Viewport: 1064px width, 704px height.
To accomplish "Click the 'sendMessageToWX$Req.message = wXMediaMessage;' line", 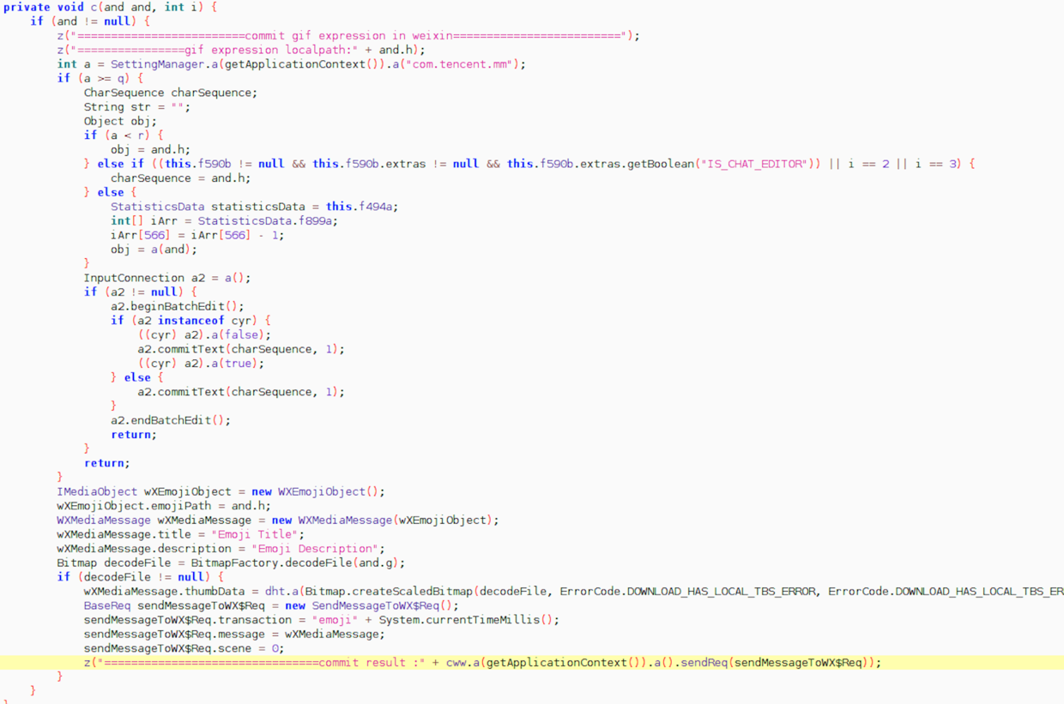I will click(234, 634).
